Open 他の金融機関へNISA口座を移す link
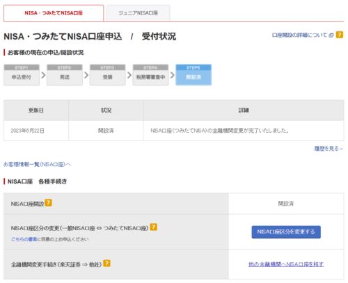The image size is (348, 283). (286, 264)
